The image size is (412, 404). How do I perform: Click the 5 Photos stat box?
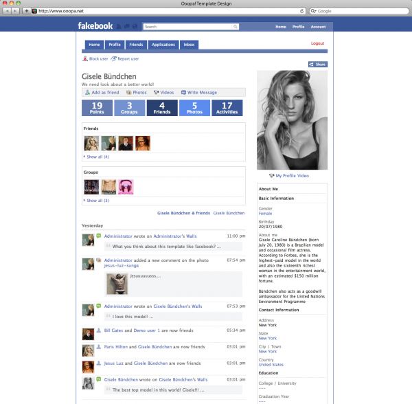[194, 108]
